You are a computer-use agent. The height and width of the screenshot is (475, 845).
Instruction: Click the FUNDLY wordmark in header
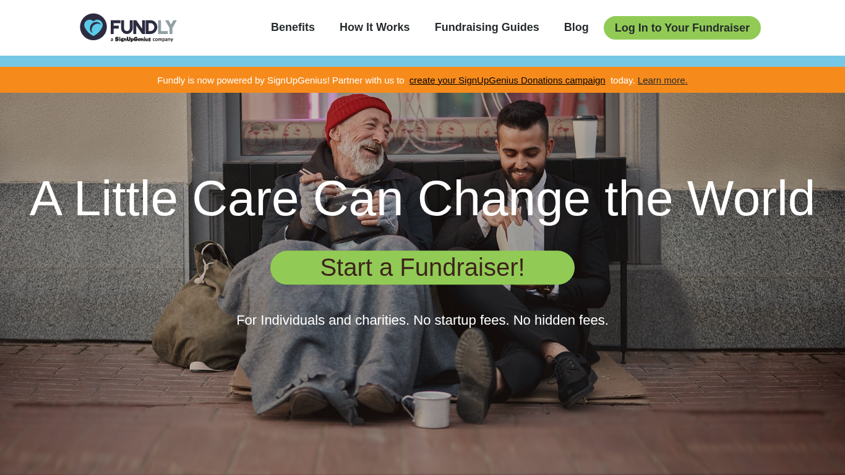point(144,26)
